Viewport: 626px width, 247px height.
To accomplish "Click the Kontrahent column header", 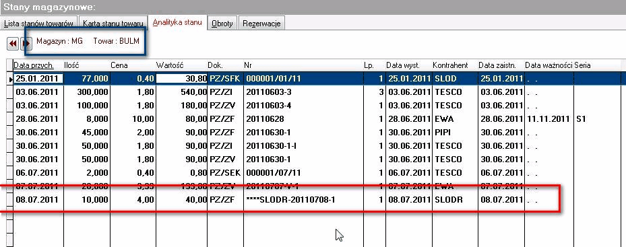I will click(455, 65).
